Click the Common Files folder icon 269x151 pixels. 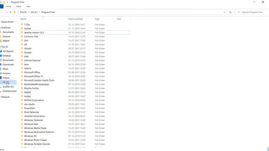pos(22,36)
